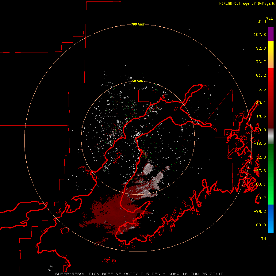Click the -0.9 velocity scale value

pos(261,130)
